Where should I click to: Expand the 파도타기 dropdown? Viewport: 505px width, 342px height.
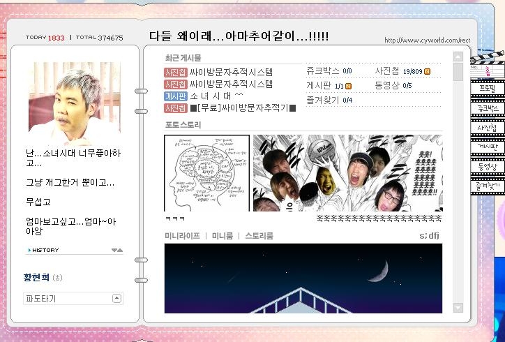(116, 299)
